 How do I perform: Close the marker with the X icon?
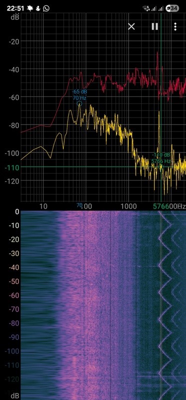point(131,26)
